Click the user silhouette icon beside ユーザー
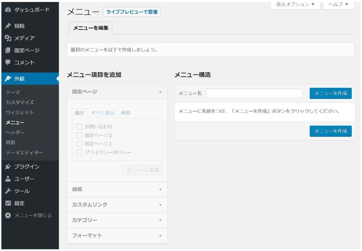This screenshot has width=362, height=251. click(x=8, y=179)
